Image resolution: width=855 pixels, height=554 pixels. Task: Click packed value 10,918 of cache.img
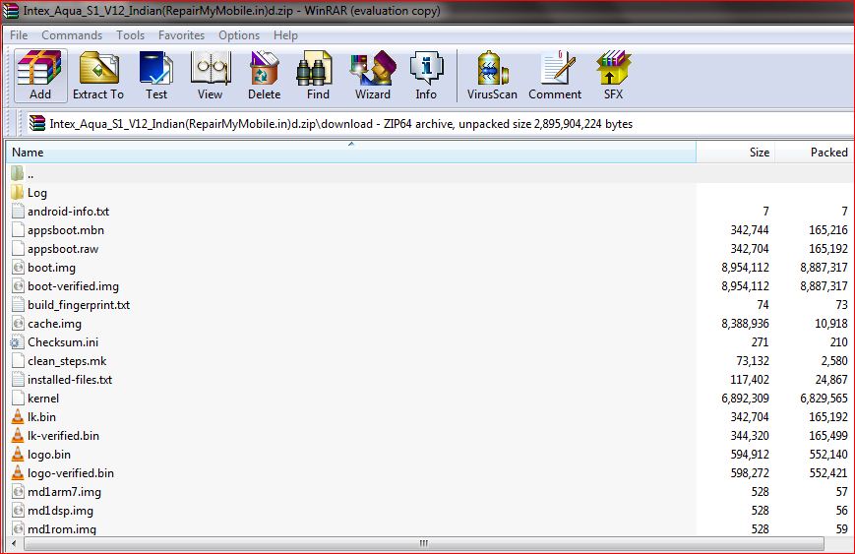click(x=831, y=324)
